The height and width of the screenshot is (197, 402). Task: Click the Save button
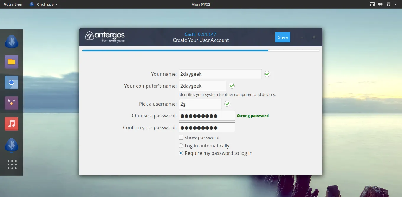pos(283,37)
